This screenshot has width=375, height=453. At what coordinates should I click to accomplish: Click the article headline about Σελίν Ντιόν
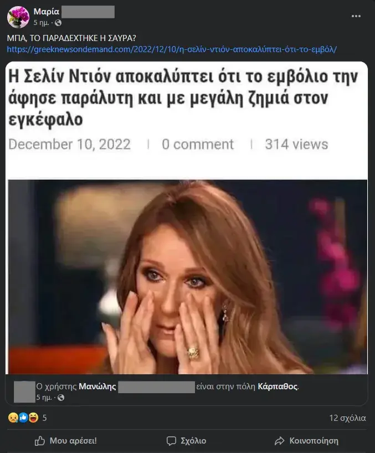183,98
